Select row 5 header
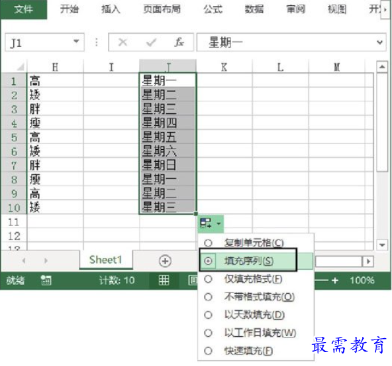392x366 pixels. pyautogui.click(x=14, y=137)
